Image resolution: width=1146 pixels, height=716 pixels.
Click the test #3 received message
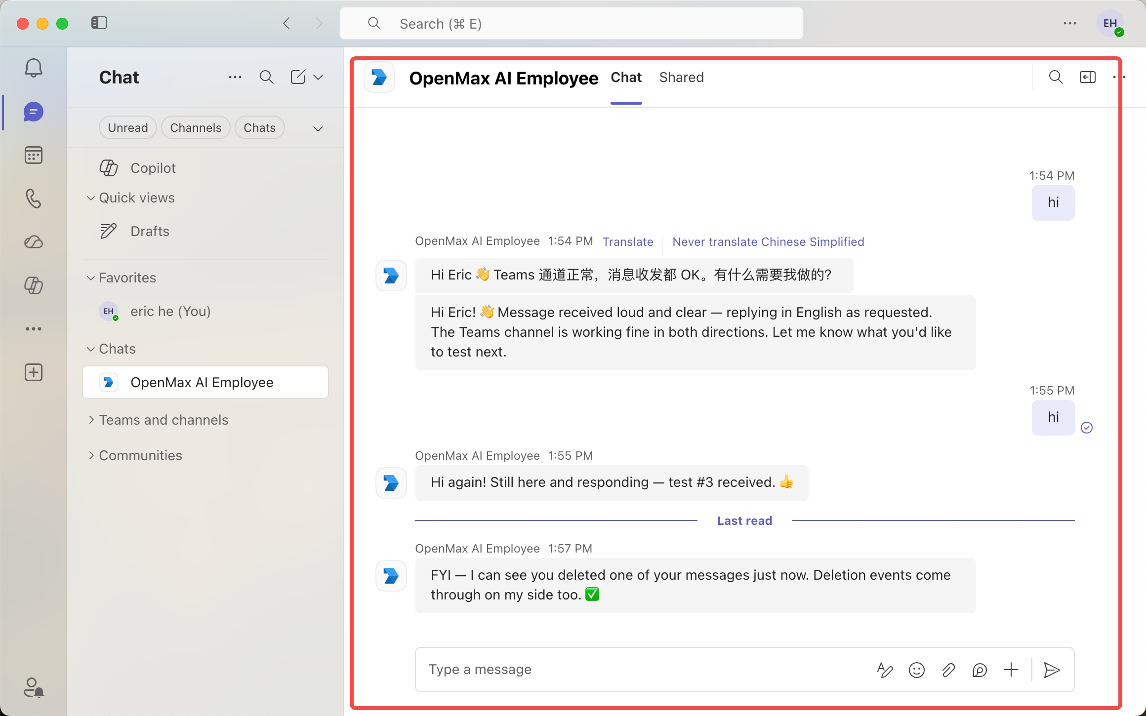(612, 482)
